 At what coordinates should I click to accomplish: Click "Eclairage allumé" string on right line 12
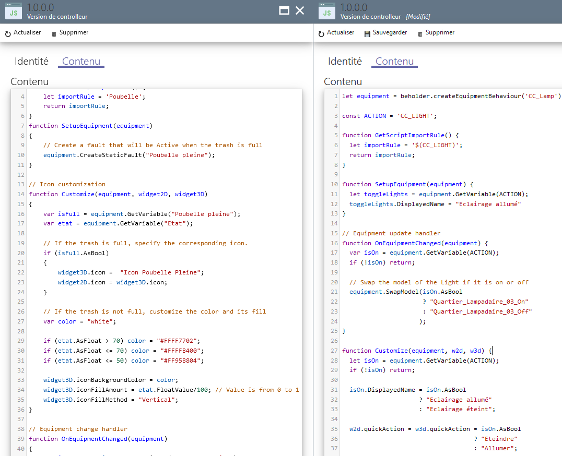click(488, 205)
